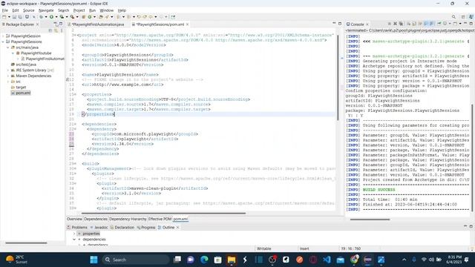Expand JRE System Library node
Image resolution: width=475 pixels, height=267 pixels.
click(8, 70)
